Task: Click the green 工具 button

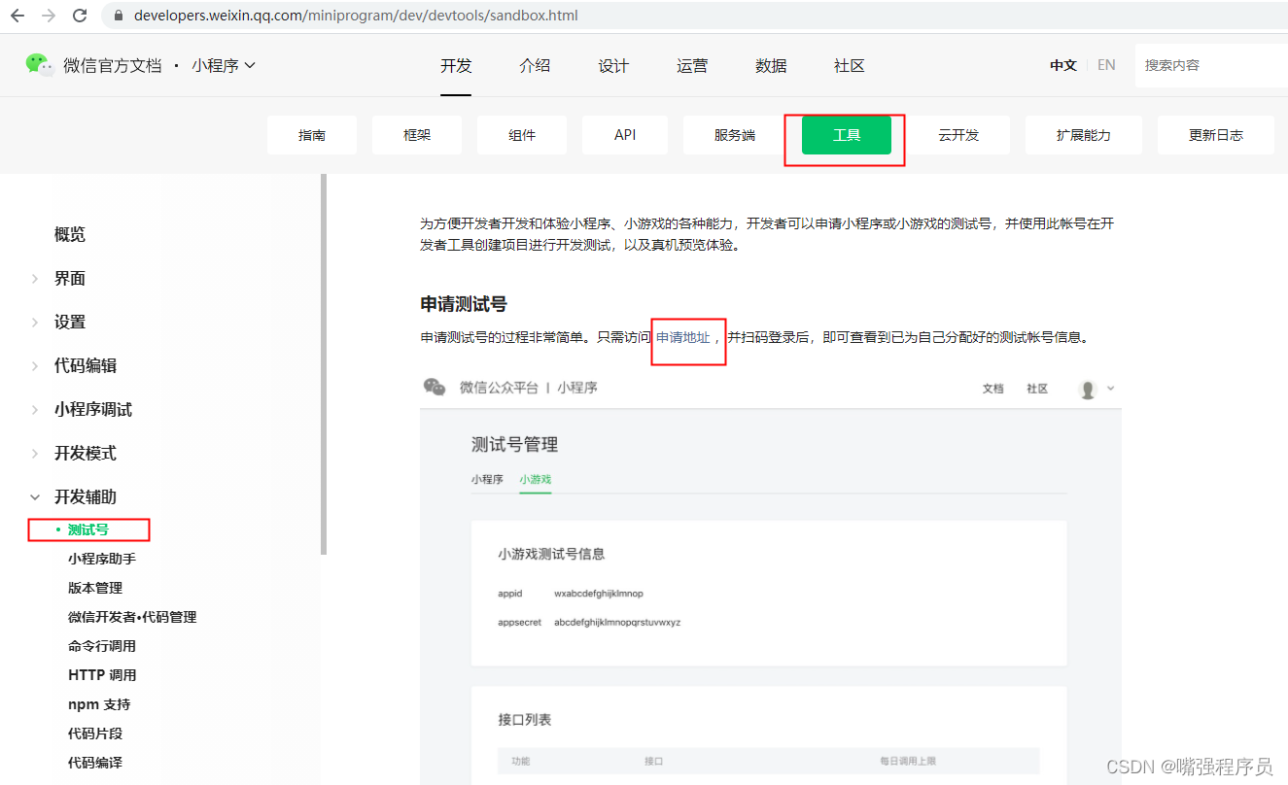Action: (847, 135)
